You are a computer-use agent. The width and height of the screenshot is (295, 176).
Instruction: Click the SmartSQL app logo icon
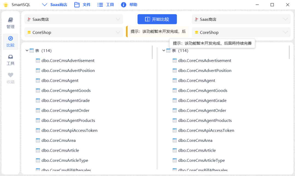(x=6, y=5)
